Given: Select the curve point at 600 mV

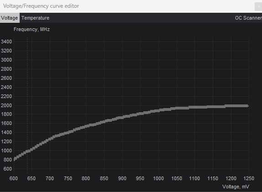Looking at the screenshot, I should 14,159.
